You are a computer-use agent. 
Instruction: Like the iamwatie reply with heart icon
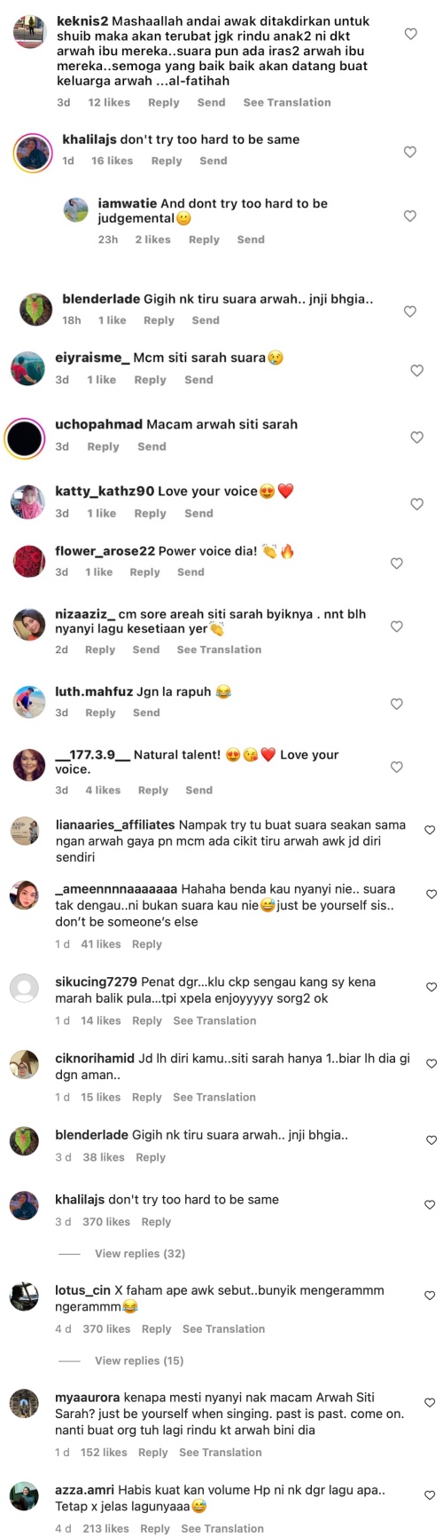click(x=410, y=216)
